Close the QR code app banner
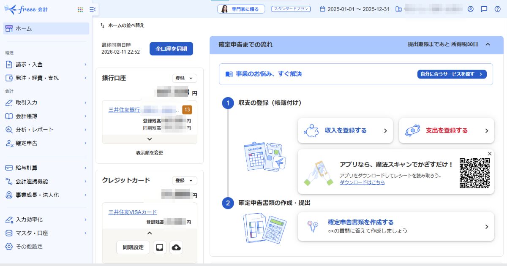 pyautogui.click(x=490, y=154)
